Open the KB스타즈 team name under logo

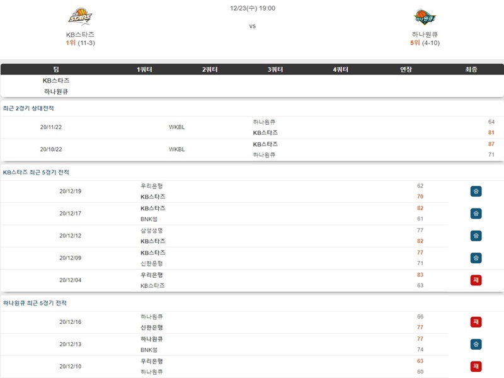click(81, 35)
